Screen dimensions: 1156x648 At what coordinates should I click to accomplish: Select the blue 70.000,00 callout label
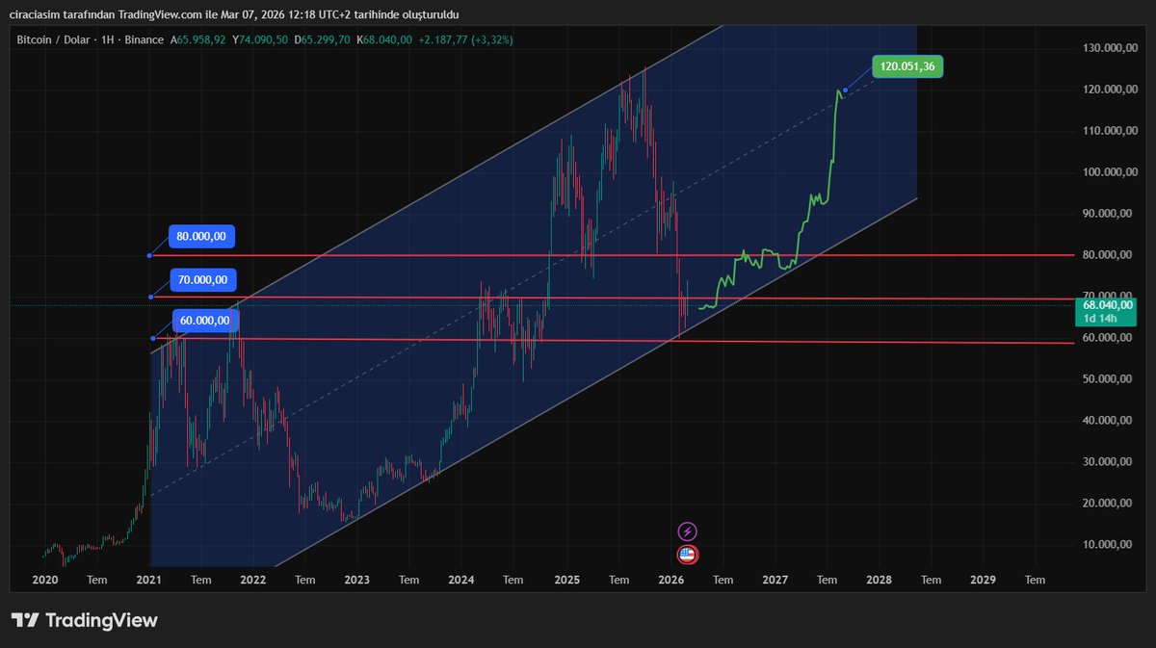(x=202, y=280)
